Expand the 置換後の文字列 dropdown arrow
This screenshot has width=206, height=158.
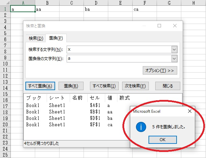174,58
